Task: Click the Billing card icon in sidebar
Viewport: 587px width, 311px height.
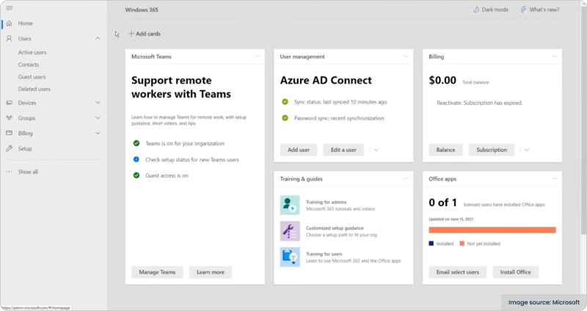Action: click(10, 133)
